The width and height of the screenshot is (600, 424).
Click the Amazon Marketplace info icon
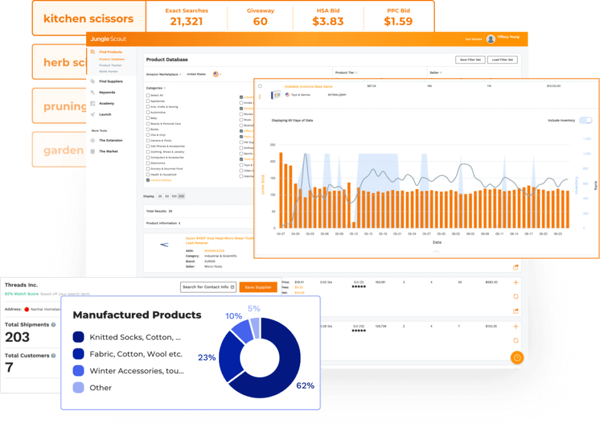tap(180, 74)
